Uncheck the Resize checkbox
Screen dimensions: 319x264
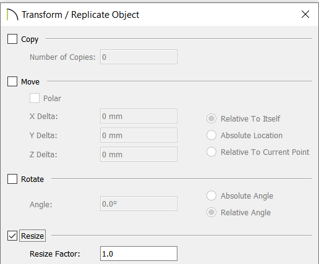click(12, 236)
